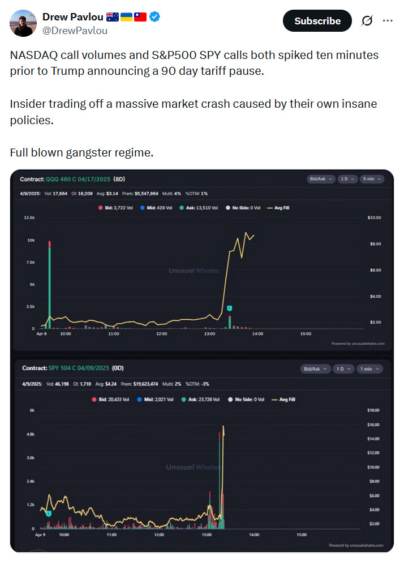
Task: Click the Grok slashed-circle icon
Action: (x=367, y=21)
